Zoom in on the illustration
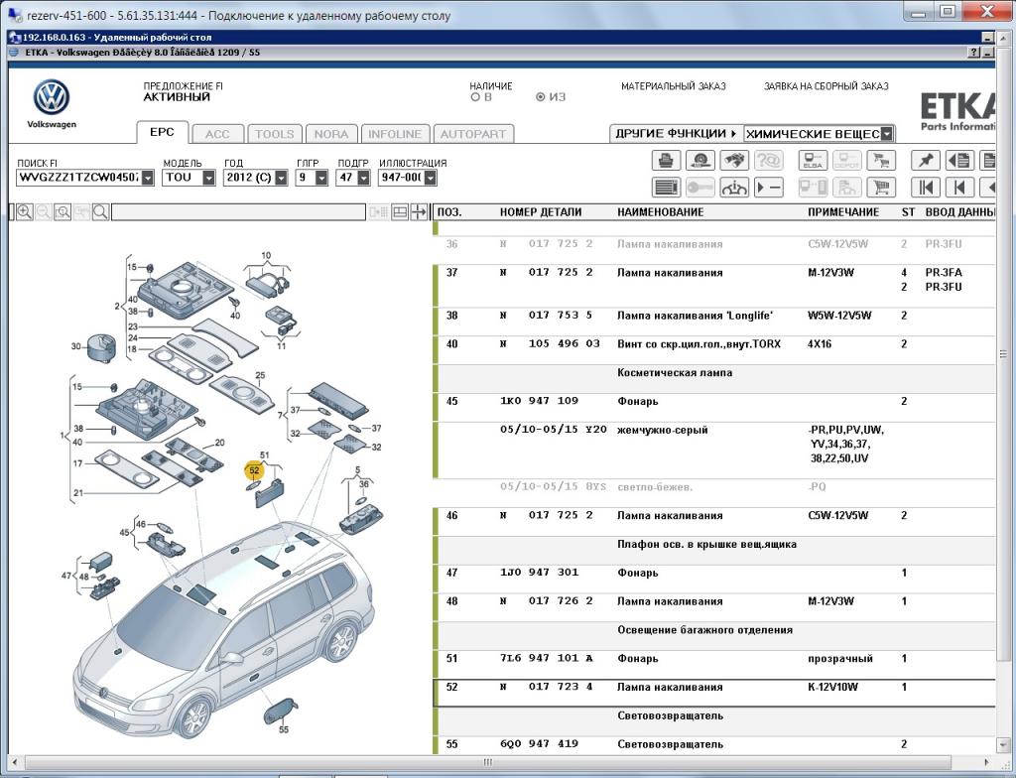 click(25, 212)
